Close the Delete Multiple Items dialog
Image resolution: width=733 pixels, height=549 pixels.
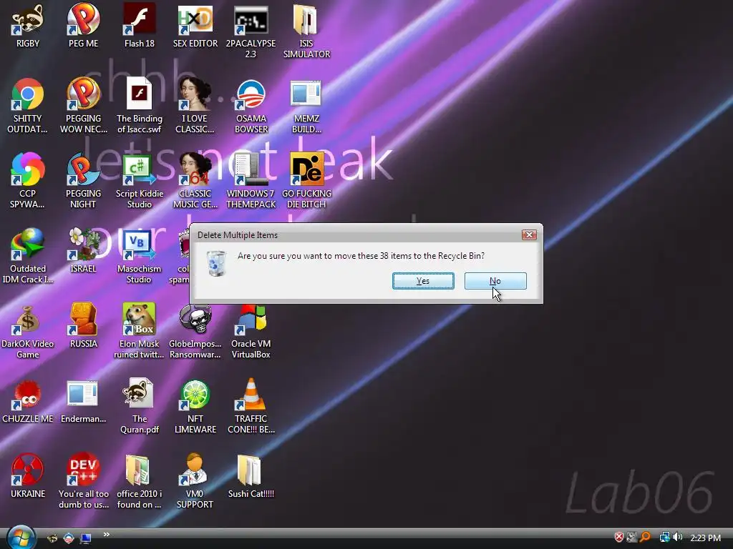tap(529, 234)
